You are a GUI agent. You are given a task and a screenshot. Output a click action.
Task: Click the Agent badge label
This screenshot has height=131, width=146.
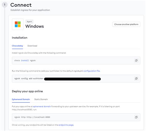point(29,21)
